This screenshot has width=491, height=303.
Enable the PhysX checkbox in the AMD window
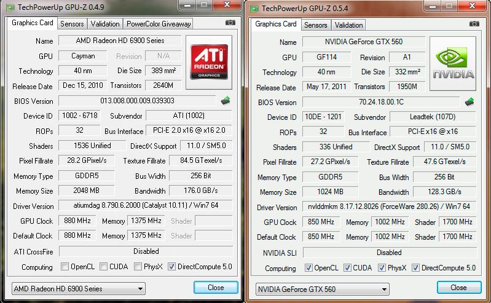tap(138, 266)
